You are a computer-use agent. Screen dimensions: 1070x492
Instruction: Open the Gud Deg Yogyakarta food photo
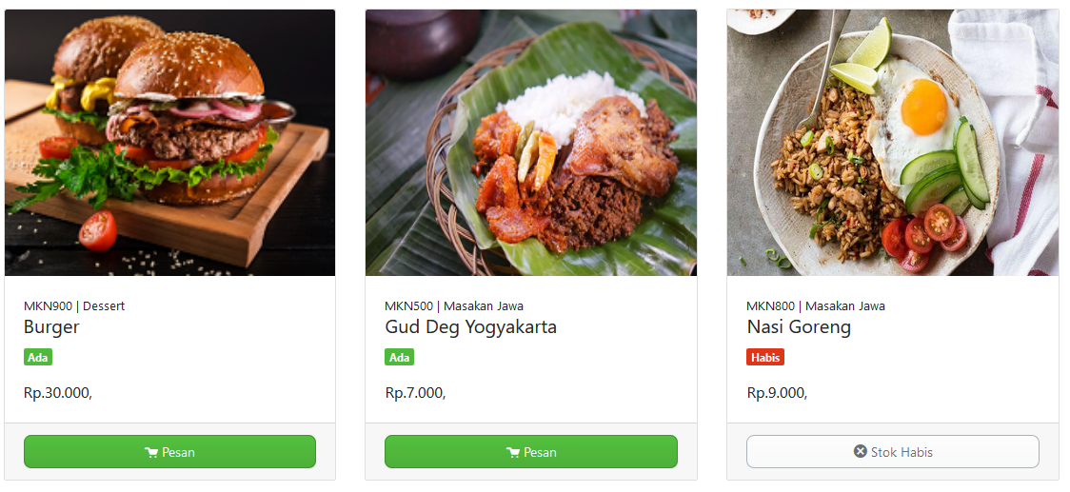531,143
